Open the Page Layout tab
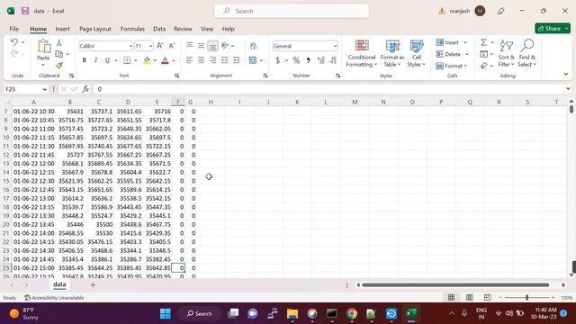The width and height of the screenshot is (576, 324). tap(95, 29)
